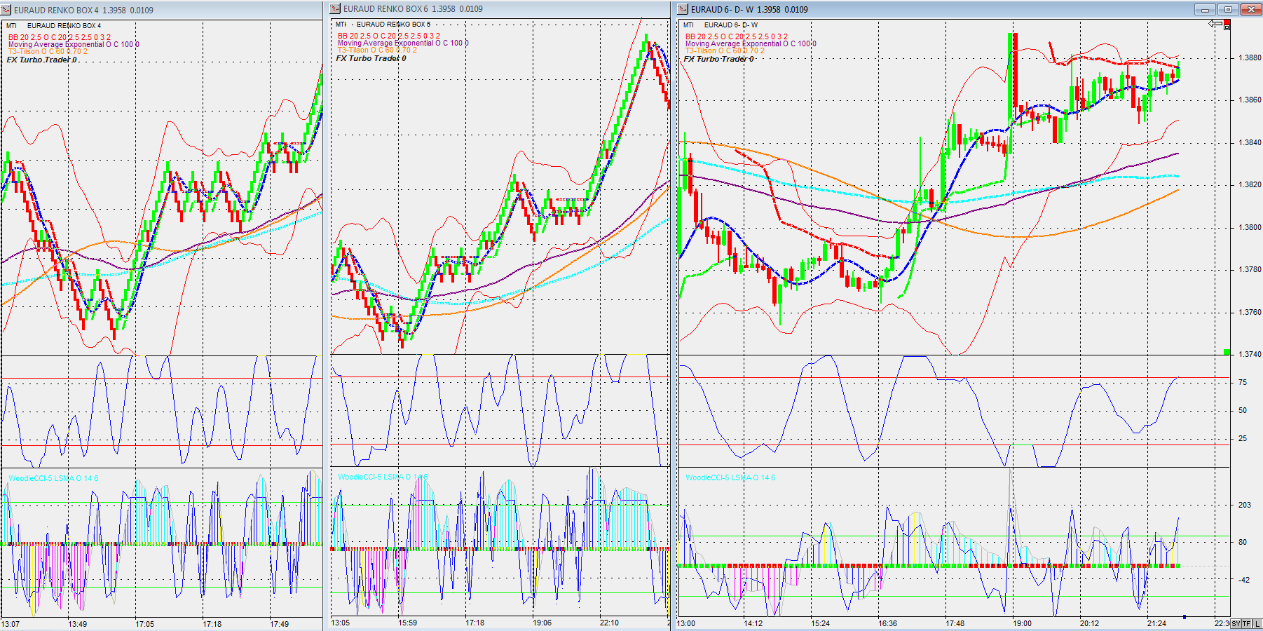The width and height of the screenshot is (1263, 631).
Task: Click the 1.3800 price on the right axis
Action: 1250,227
